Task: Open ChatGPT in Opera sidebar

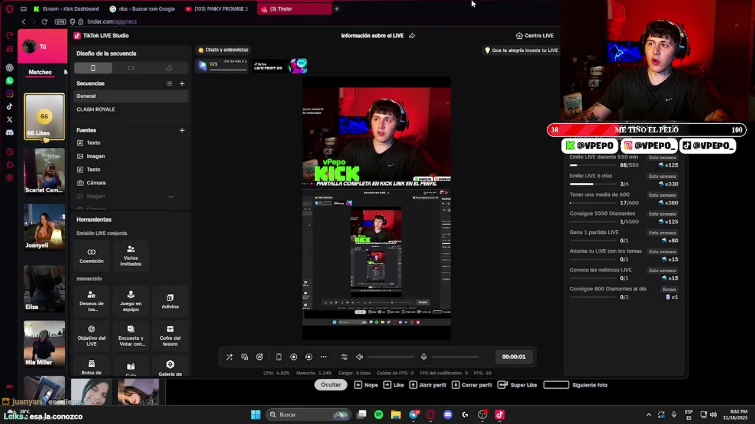Action: (9, 68)
